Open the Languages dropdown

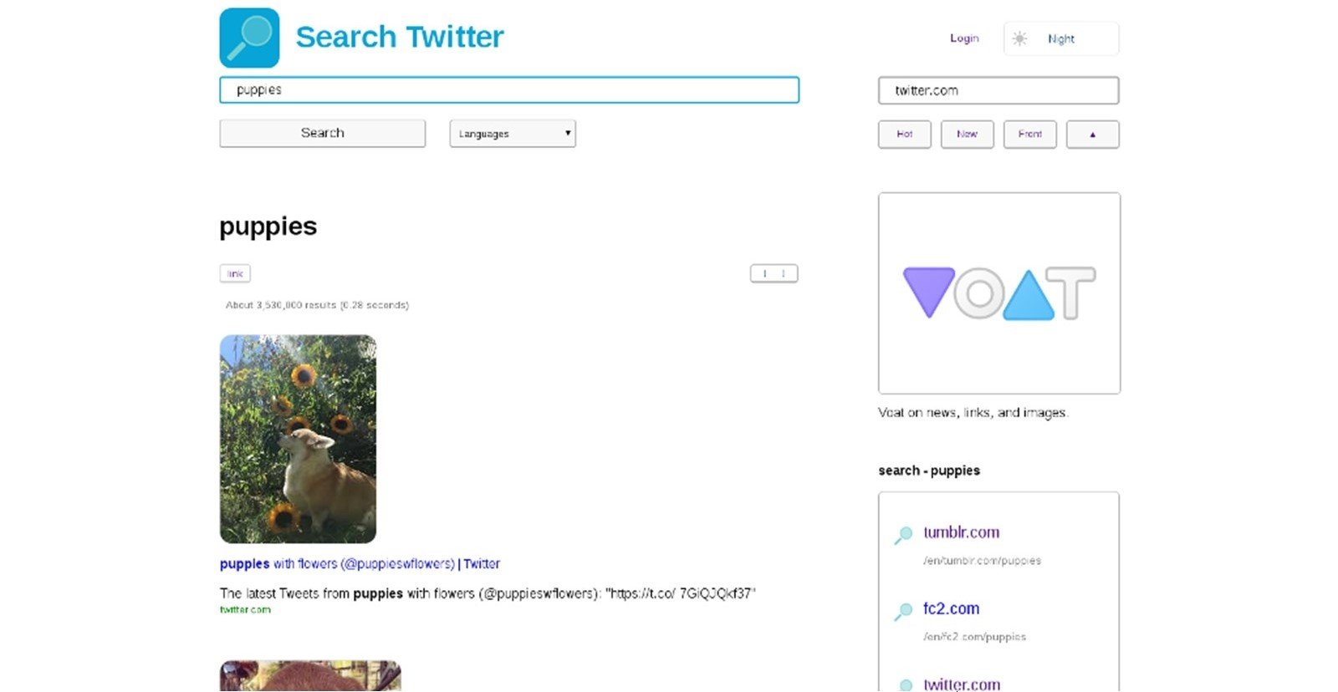click(513, 134)
